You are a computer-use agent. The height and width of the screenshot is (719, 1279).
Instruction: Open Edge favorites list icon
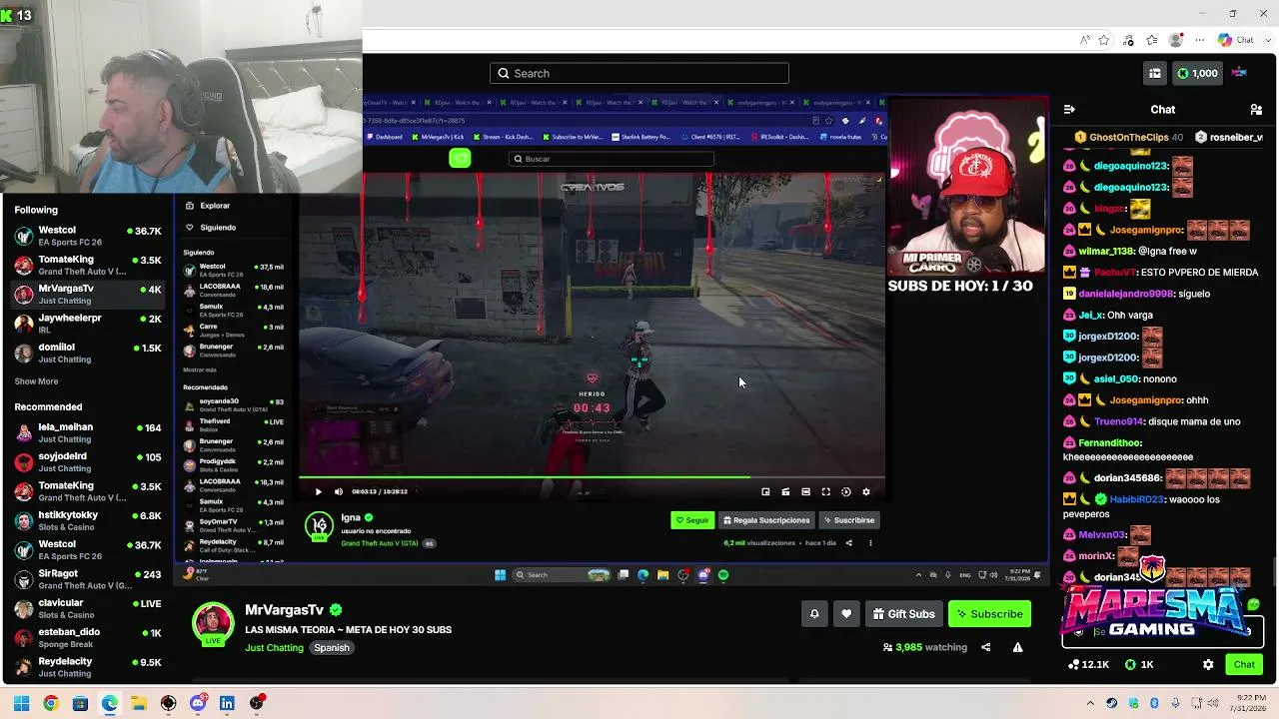[x=1153, y=40]
